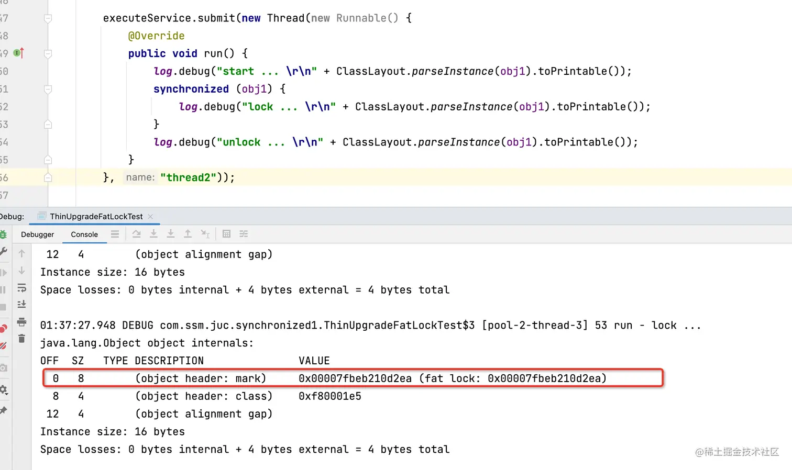
Task: Click the name: parameter hint
Action: (x=140, y=177)
